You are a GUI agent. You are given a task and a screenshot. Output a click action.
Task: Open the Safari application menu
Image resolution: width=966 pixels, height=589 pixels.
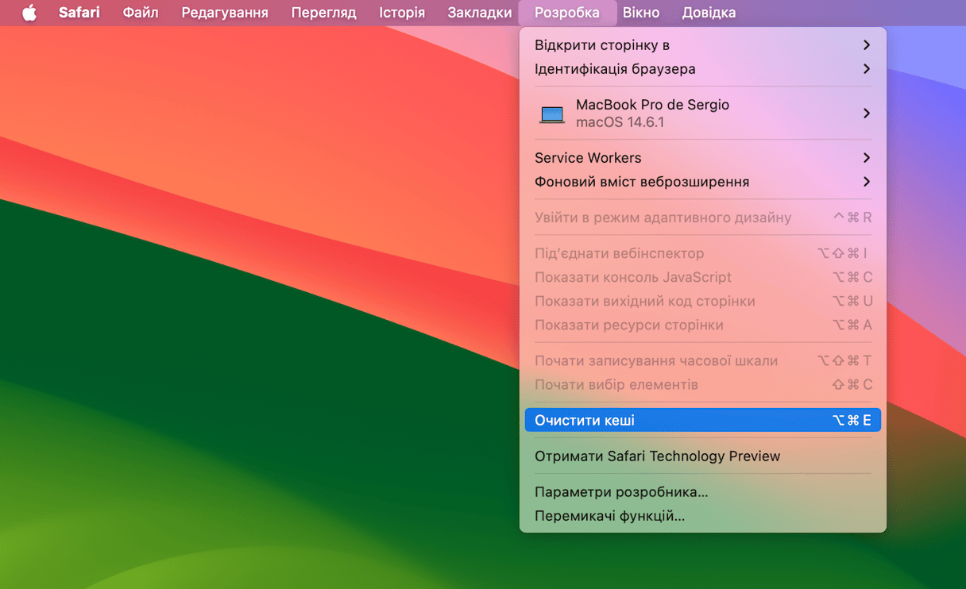pos(79,13)
